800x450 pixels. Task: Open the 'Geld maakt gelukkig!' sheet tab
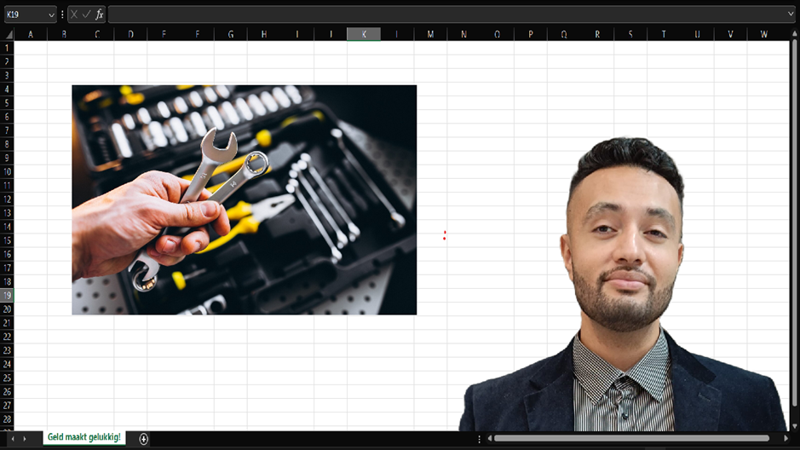pos(83,438)
